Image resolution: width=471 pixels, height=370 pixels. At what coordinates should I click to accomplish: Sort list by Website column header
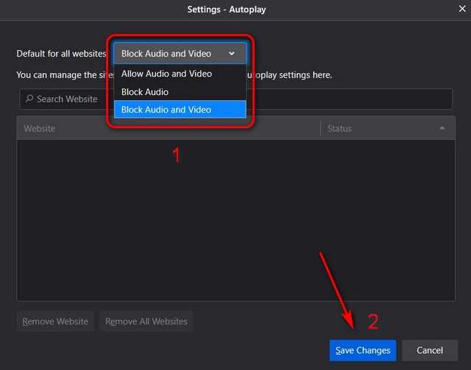(169, 128)
